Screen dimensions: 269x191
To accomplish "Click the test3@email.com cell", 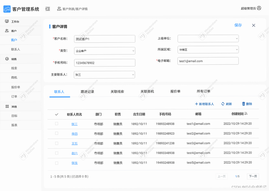I will [x=198, y=143].
